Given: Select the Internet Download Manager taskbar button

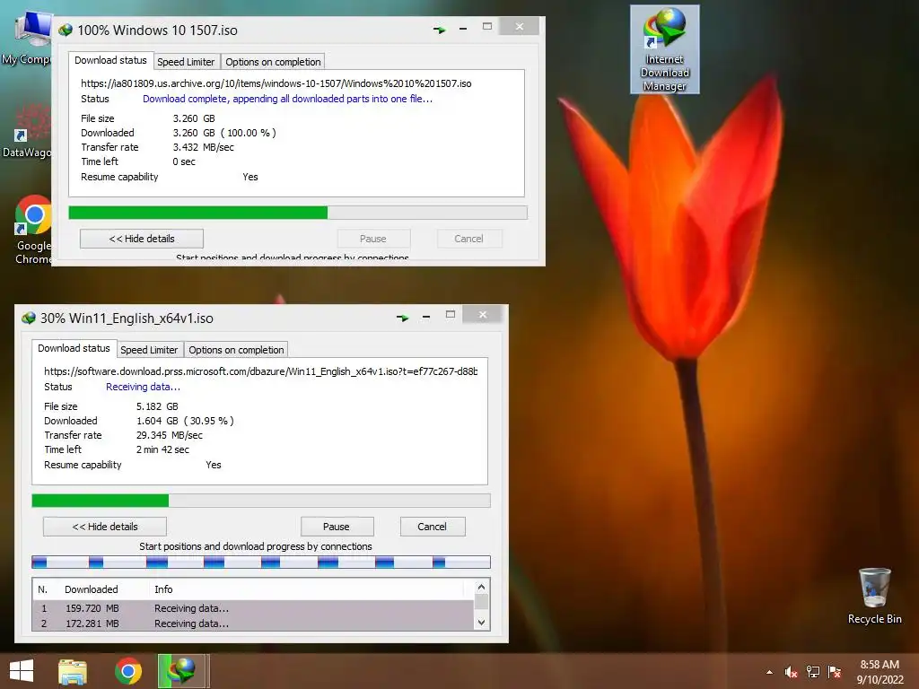Looking at the screenshot, I should (181, 671).
